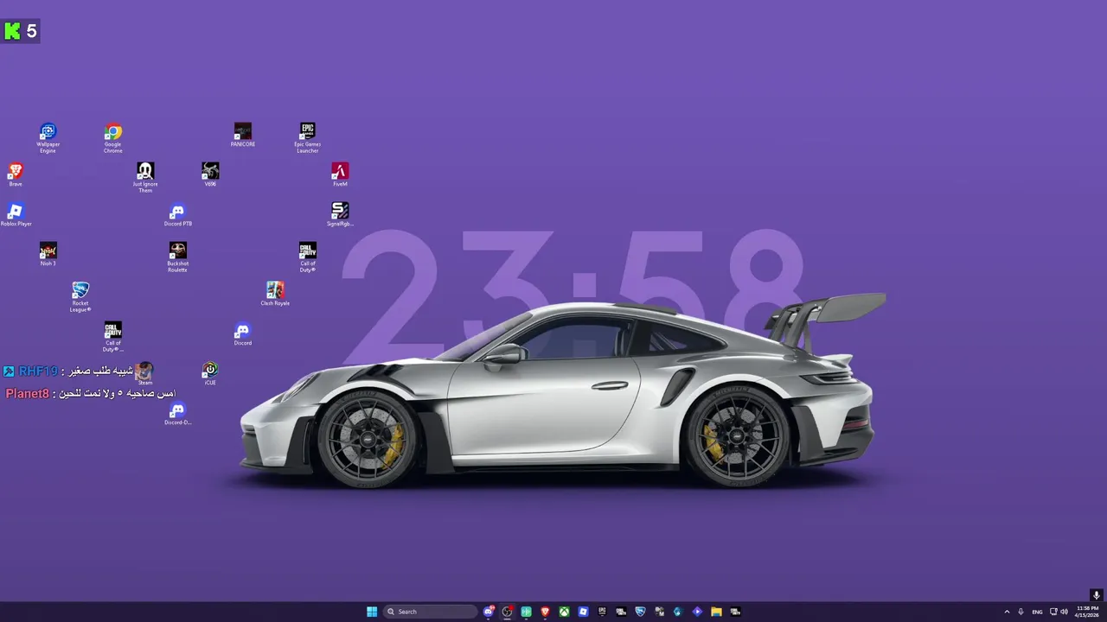The image size is (1107, 622).
Task: Open the volume speaker tray icon
Action: click(1064, 612)
